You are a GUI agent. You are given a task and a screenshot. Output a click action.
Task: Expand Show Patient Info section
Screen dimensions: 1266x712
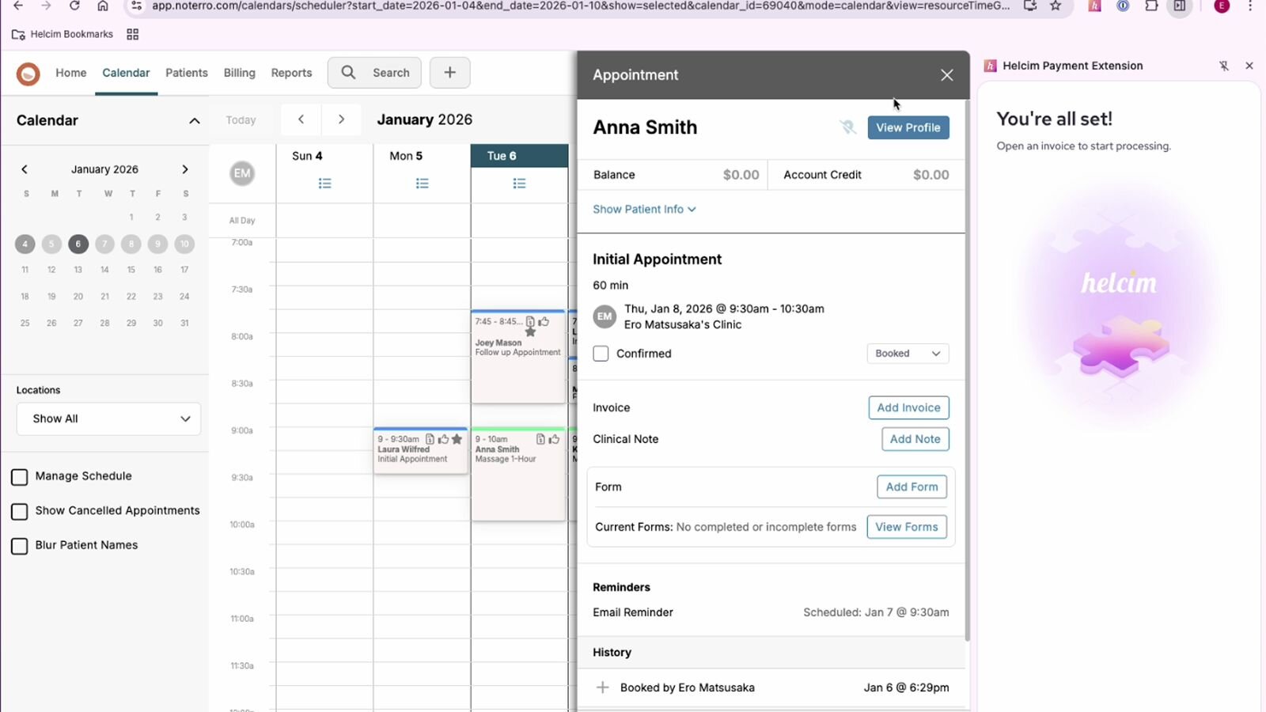point(644,210)
